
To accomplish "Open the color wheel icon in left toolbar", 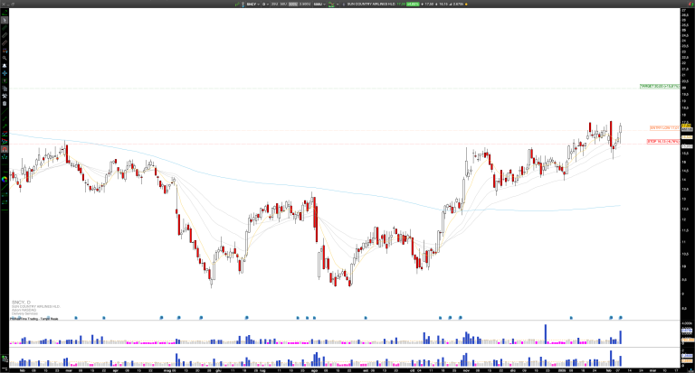I will pos(5,179).
